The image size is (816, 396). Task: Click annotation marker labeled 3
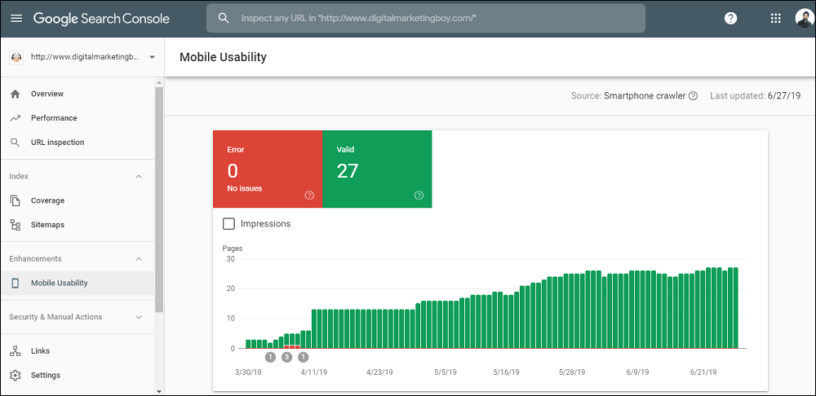286,357
